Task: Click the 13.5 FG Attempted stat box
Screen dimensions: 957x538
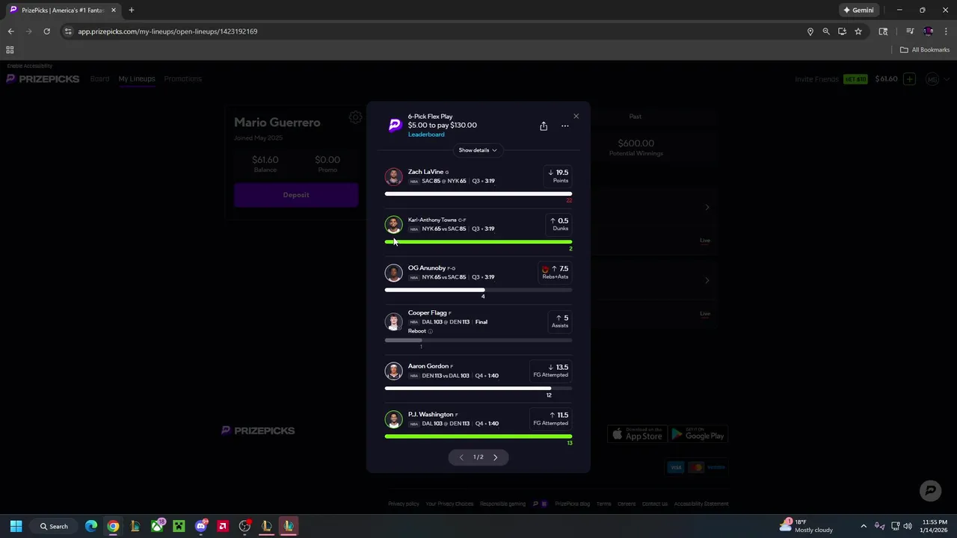Action: pyautogui.click(x=551, y=371)
